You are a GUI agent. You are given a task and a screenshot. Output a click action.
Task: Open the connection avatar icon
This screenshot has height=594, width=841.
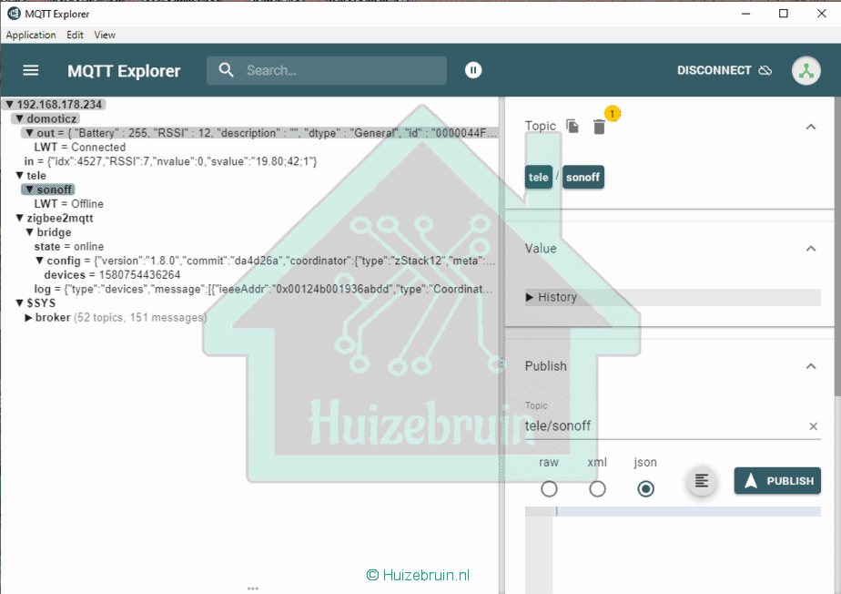point(806,70)
